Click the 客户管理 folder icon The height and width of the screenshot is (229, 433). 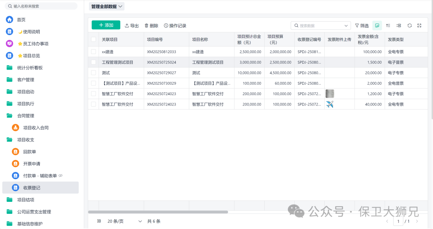coord(9,80)
